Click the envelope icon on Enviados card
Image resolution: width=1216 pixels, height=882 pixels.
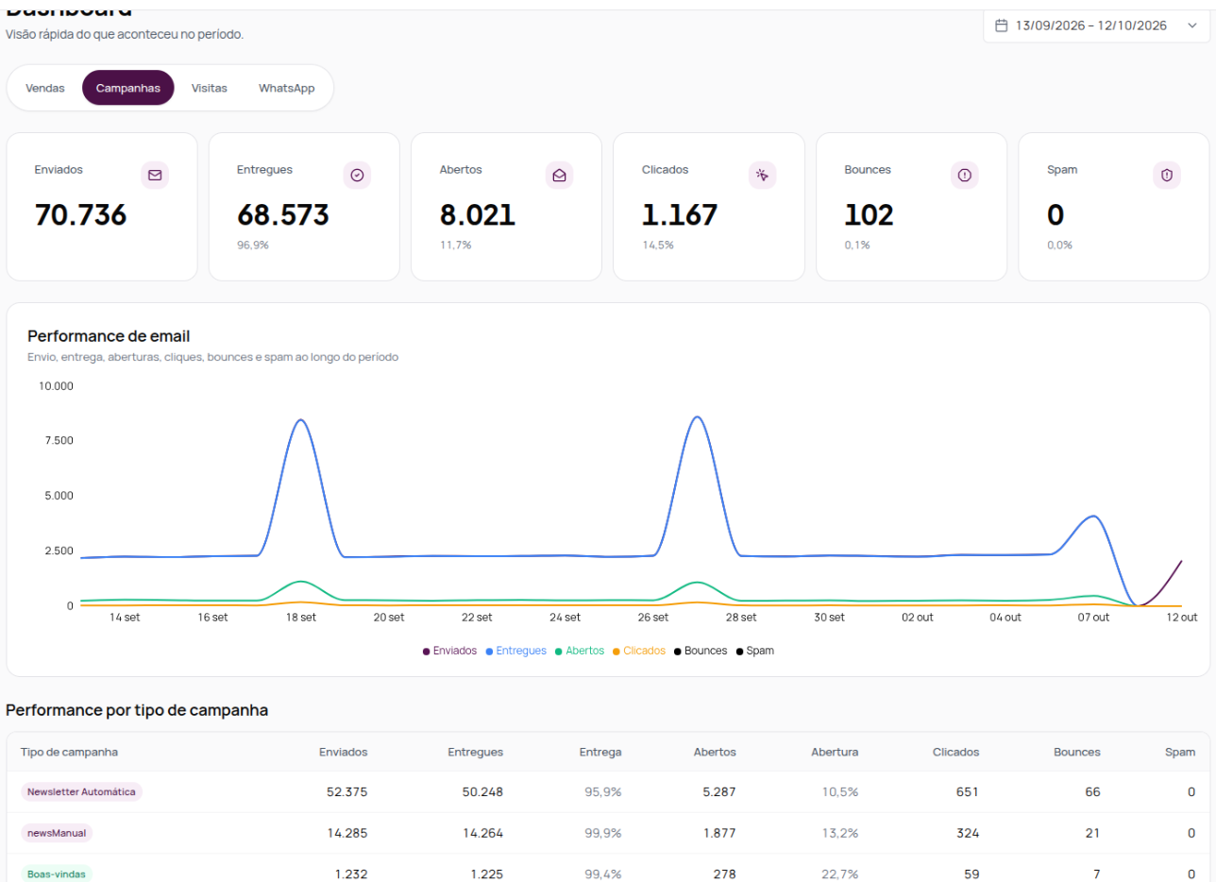[155, 175]
